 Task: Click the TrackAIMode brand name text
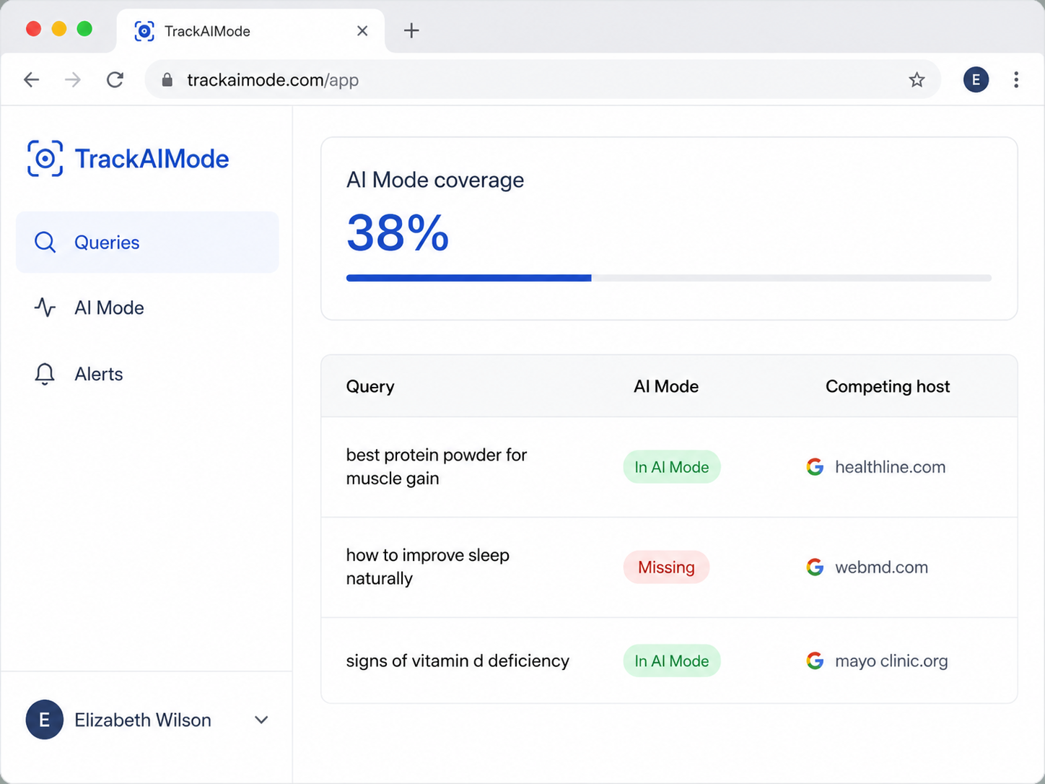[152, 159]
